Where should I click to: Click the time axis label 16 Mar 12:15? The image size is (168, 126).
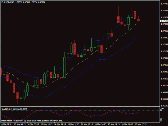tap(73, 124)
